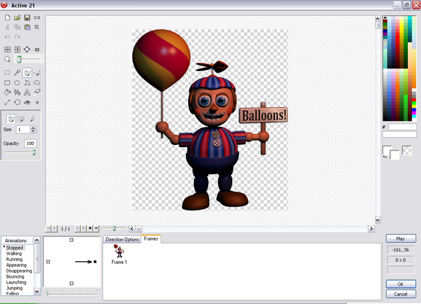Select the Brush tool
421x304 pixels.
(27, 73)
